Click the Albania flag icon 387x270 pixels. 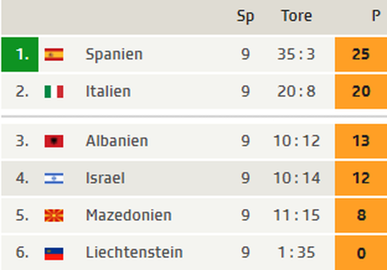point(54,141)
